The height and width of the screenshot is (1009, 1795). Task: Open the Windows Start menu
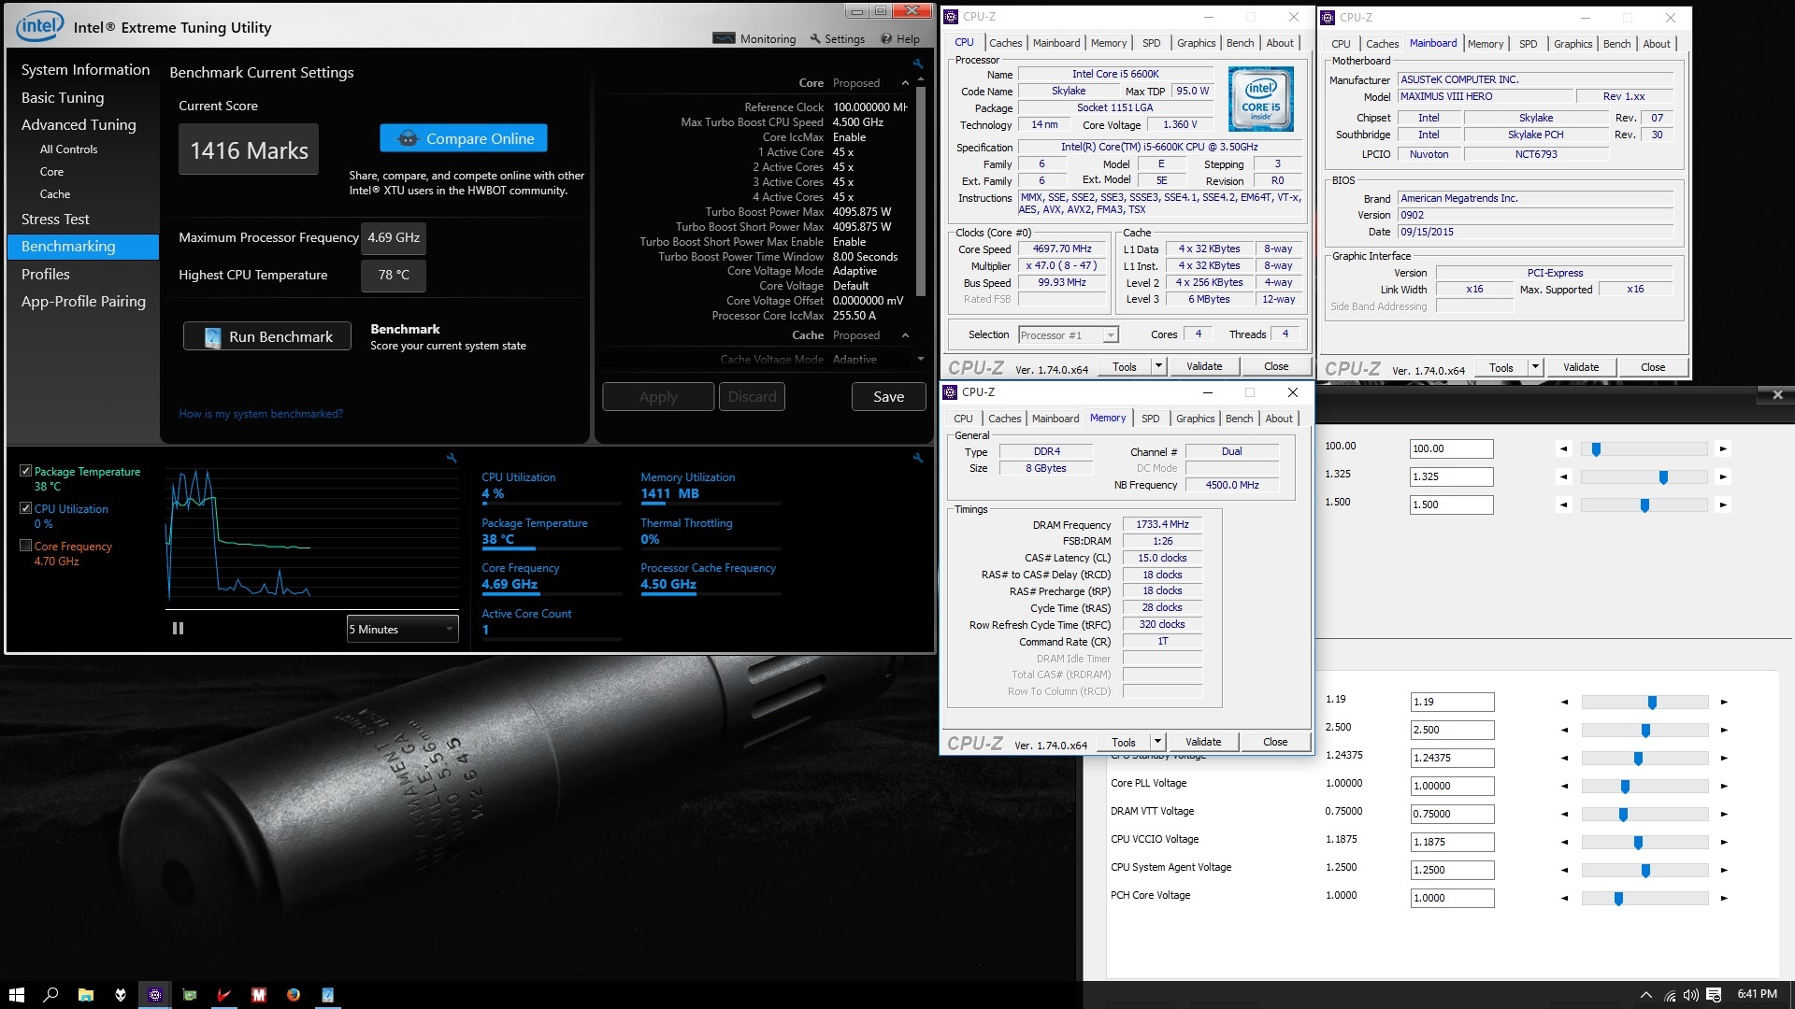[x=16, y=995]
